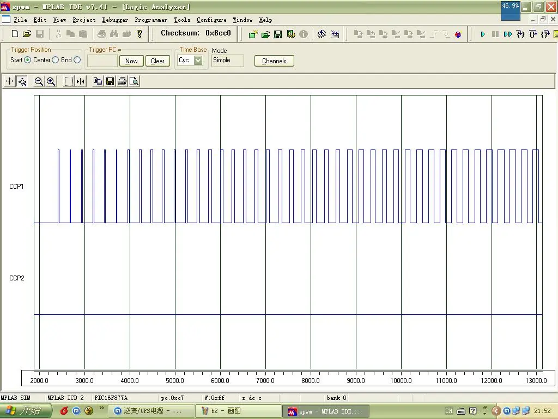The height and width of the screenshot is (419, 558).
Task: Open the Time Base Cyc dropdown
Action: click(198, 60)
